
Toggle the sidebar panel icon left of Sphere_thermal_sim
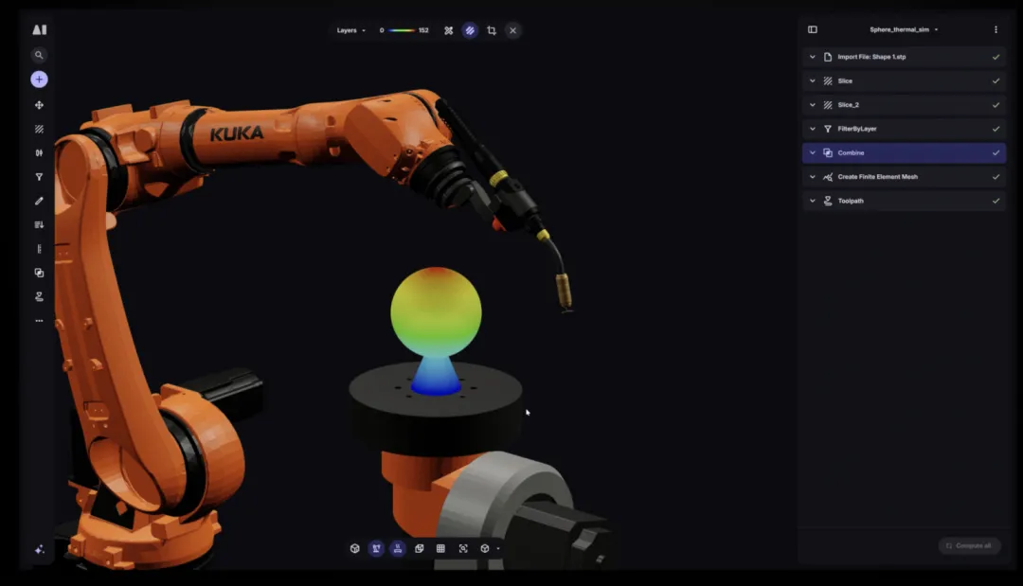click(813, 29)
